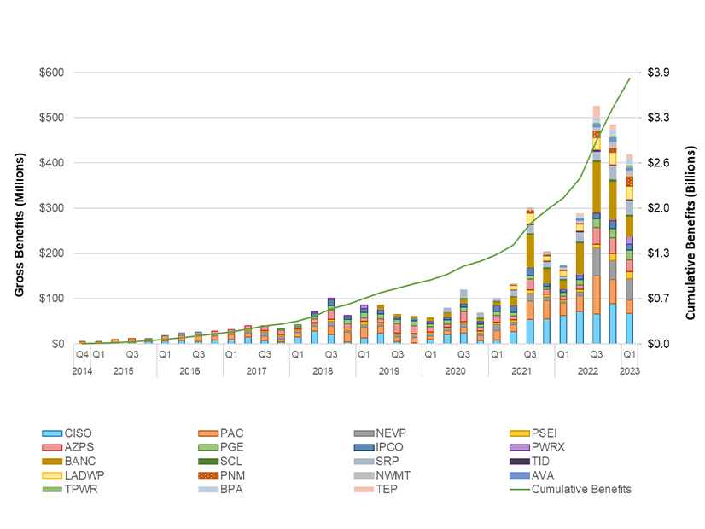Click the $600 left axis value
Image resolution: width=705 pixels, height=529 pixels.
tap(50, 73)
